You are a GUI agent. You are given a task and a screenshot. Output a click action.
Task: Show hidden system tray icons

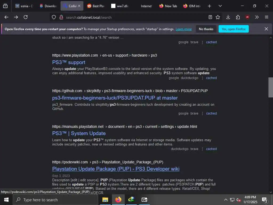[x=226, y=200]
